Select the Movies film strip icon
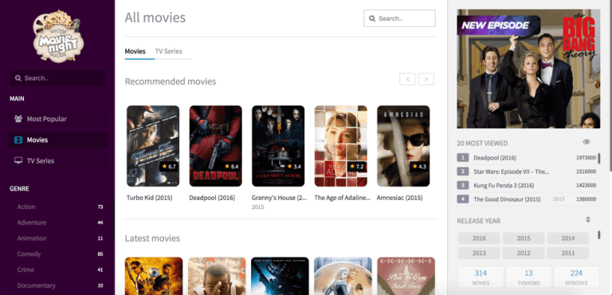Image resolution: width=612 pixels, height=295 pixels. tap(18, 140)
